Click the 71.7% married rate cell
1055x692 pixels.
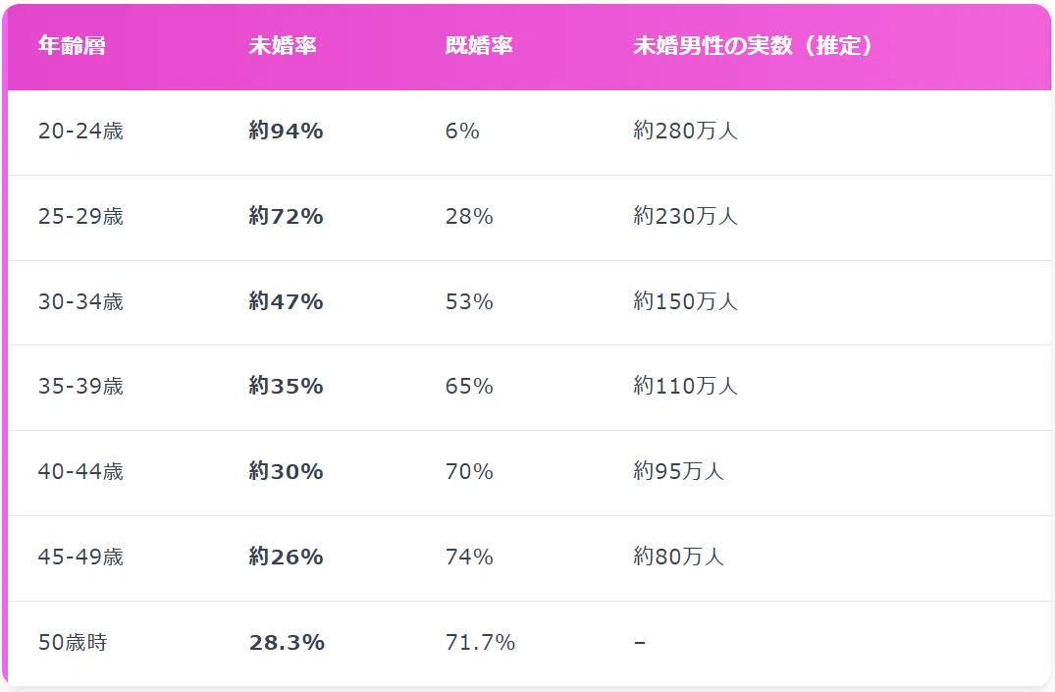click(x=480, y=642)
